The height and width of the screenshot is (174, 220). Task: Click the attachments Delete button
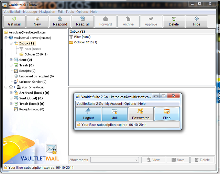pyautogui.click(x=202, y=160)
